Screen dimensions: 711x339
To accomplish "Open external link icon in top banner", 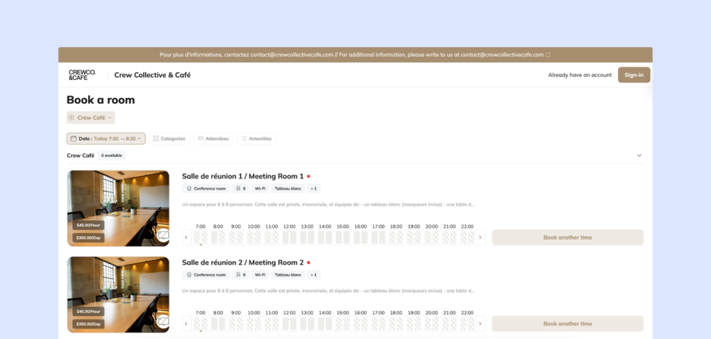I will pos(549,55).
